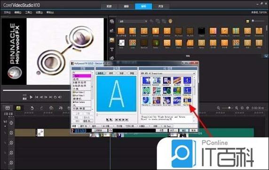Select the solid black transition thumbnail
The image size is (269, 170).
(x=201, y=31)
